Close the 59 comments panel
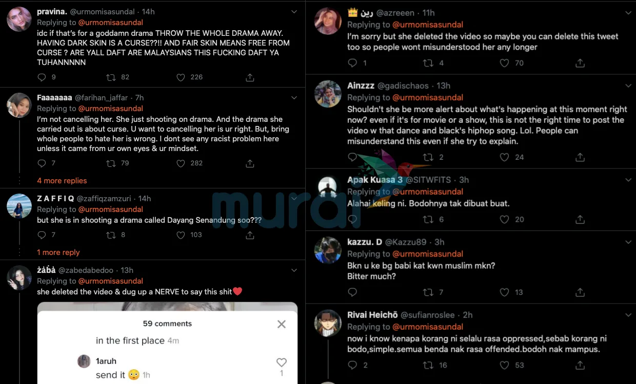636x384 pixels. [x=282, y=324]
